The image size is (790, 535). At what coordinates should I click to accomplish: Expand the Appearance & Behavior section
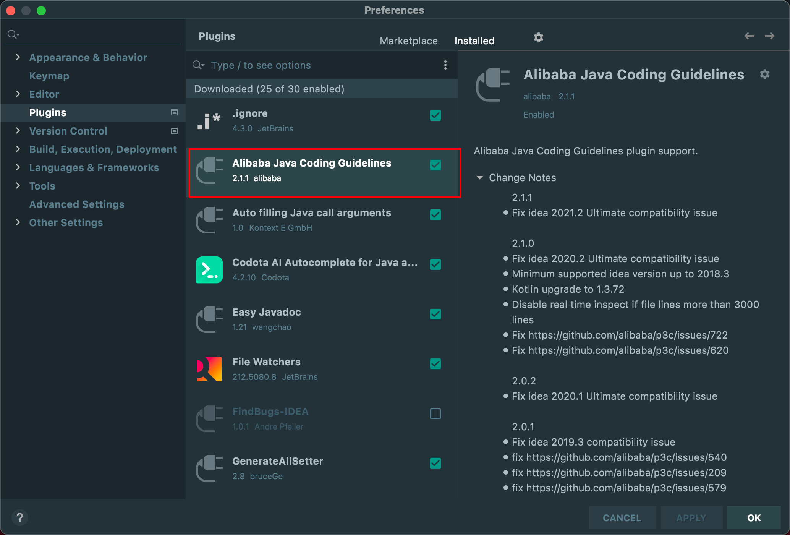[x=18, y=57]
